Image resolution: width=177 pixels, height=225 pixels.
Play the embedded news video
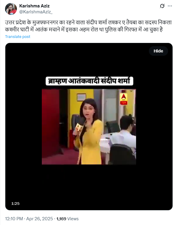[89, 127]
